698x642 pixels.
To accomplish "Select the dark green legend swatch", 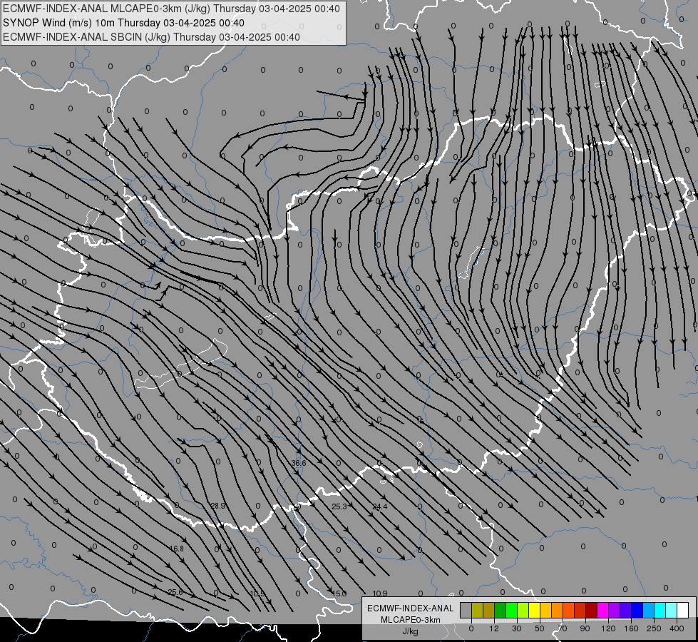I will (501, 611).
